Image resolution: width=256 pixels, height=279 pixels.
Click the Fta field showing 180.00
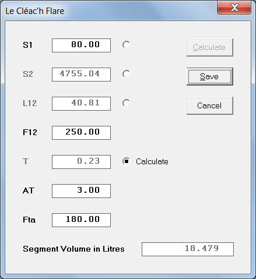81,220
